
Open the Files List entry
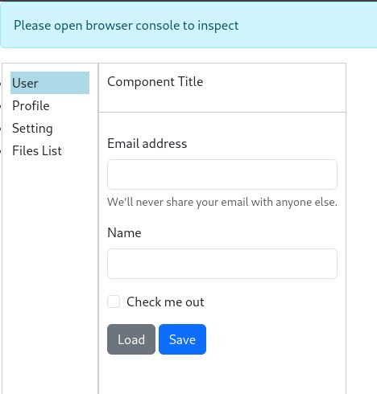(x=37, y=150)
